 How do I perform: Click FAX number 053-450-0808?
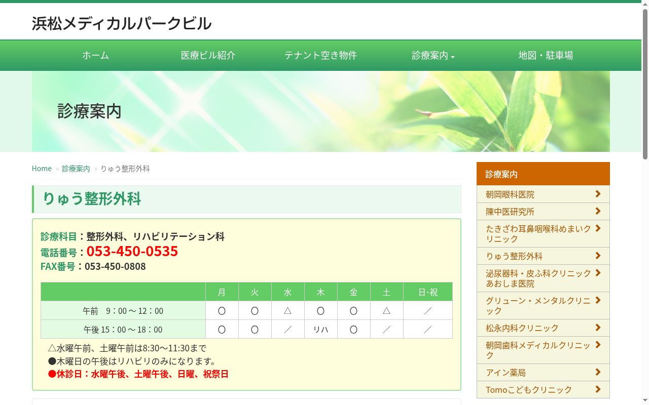coord(115,266)
